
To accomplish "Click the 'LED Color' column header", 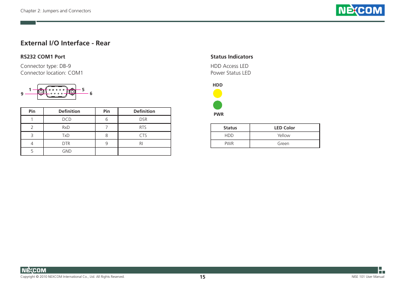I will 284,128.
